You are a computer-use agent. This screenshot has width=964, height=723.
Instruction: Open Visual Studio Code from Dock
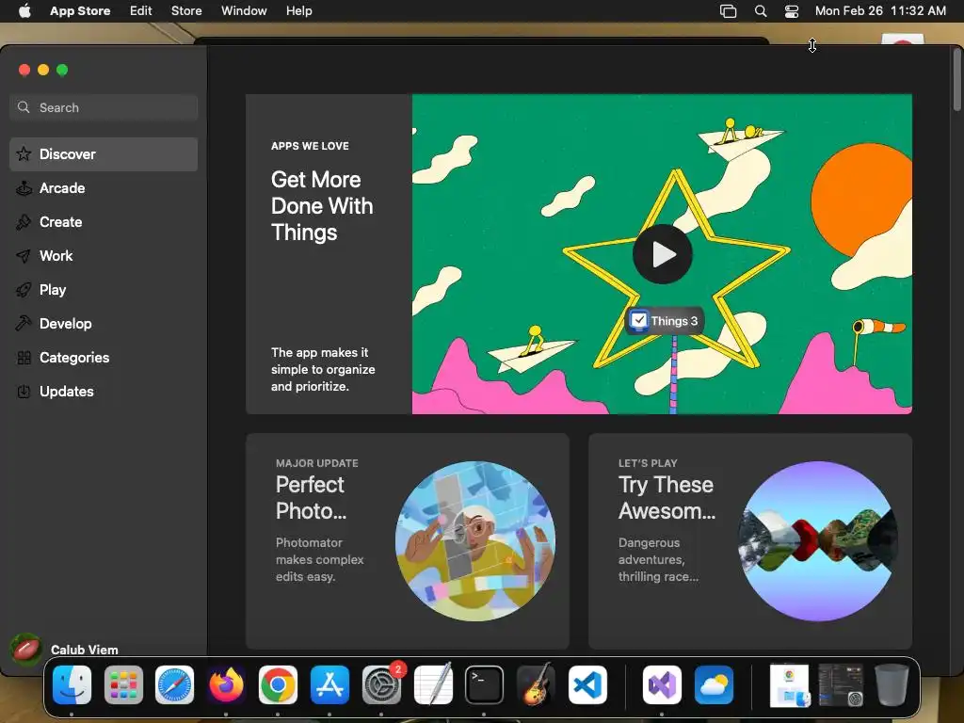coord(587,685)
